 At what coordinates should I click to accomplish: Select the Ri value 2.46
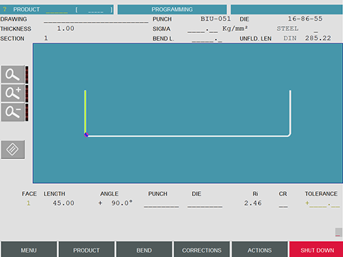(252, 203)
